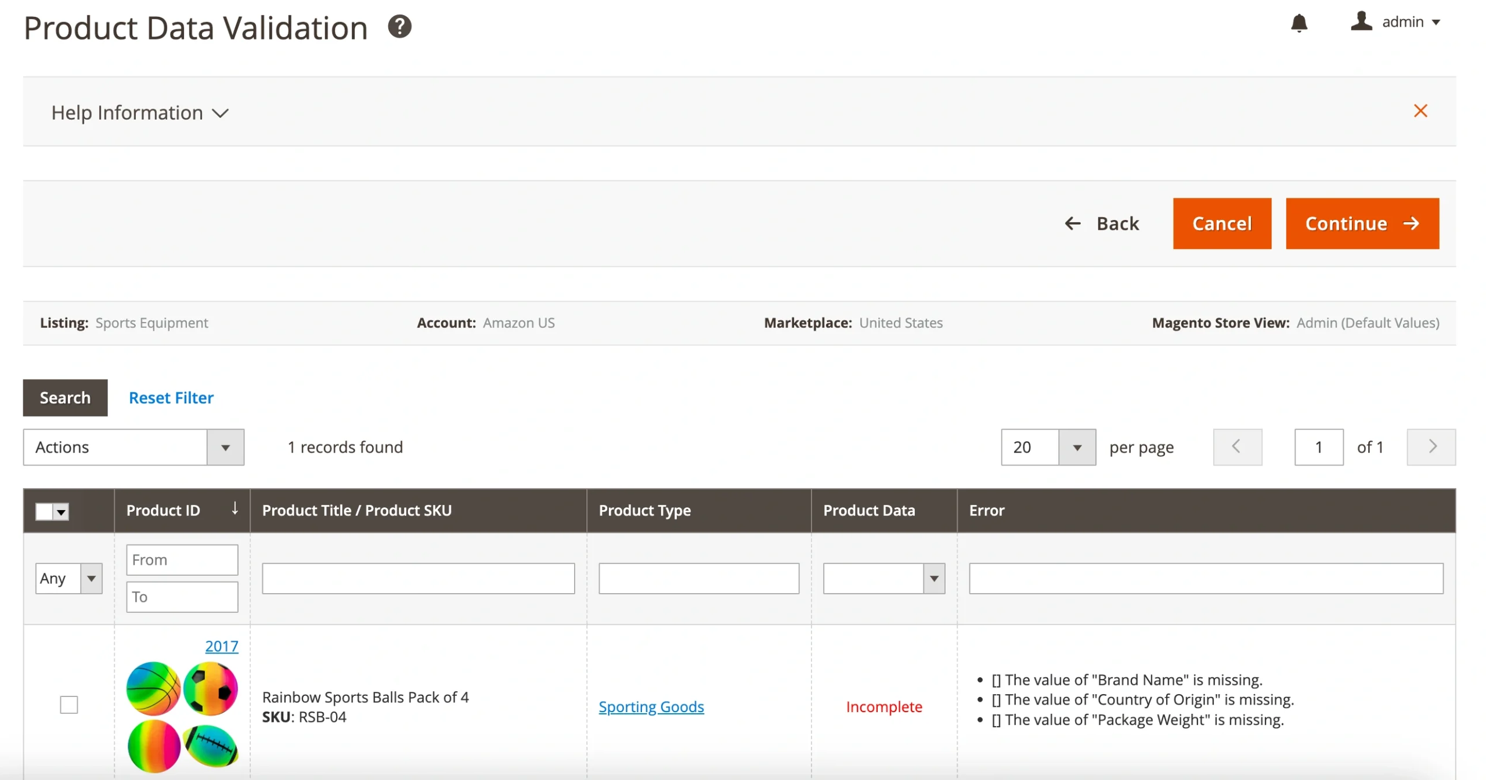Click the Product Data Validation help icon

(x=399, y=26)
